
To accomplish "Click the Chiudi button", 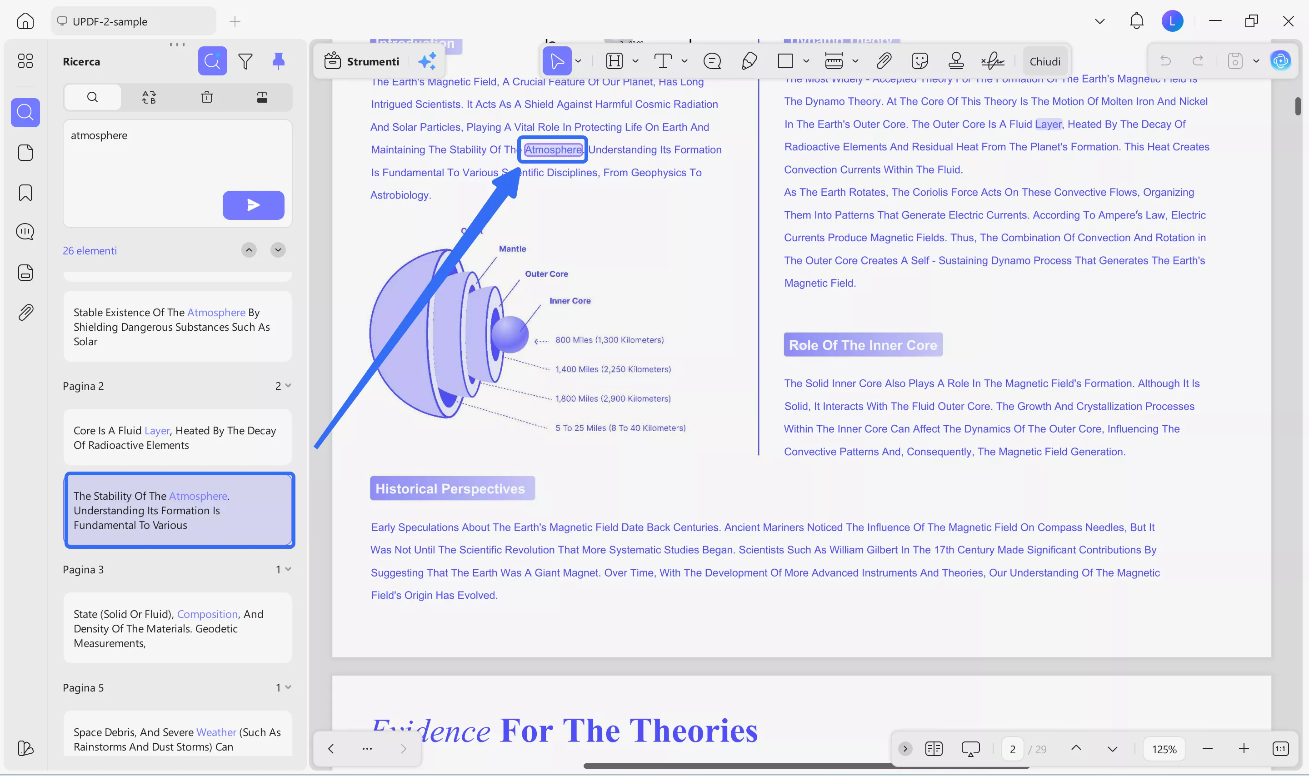I will [1044, 61].
